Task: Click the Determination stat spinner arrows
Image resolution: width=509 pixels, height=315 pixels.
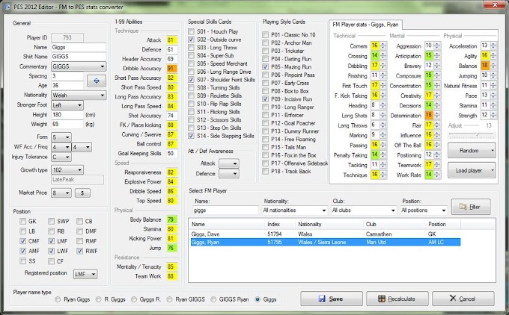Action: [x=437, y=115]
